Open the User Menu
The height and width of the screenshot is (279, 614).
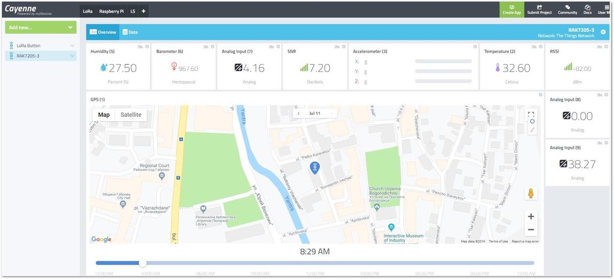click(x=605, y=10)
